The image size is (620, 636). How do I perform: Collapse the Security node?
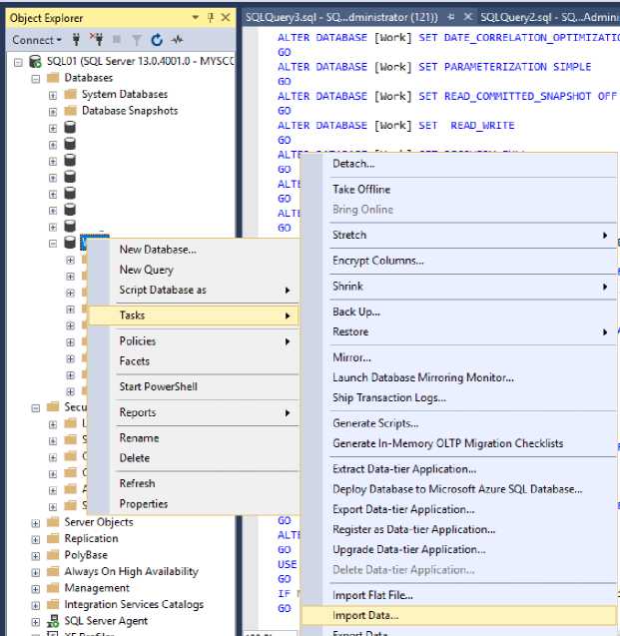click(36, 408)
